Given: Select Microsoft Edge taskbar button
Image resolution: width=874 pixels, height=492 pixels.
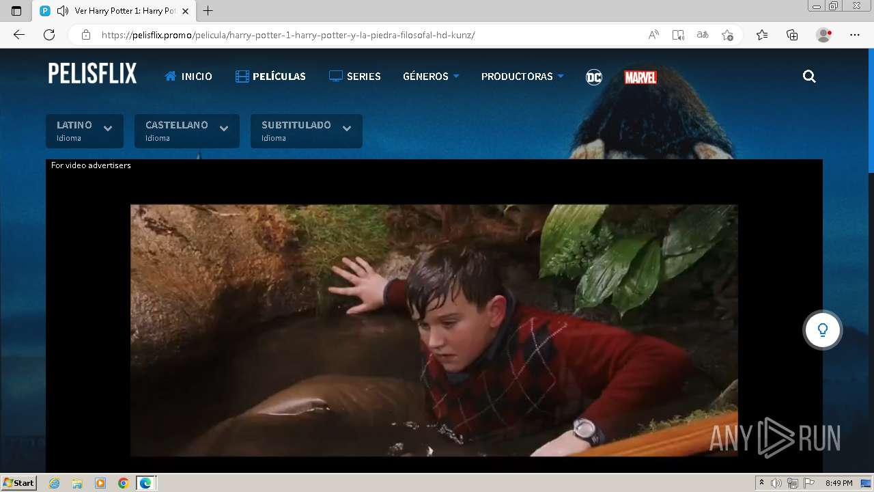Looking at the screenshot, I should [146, 483].
